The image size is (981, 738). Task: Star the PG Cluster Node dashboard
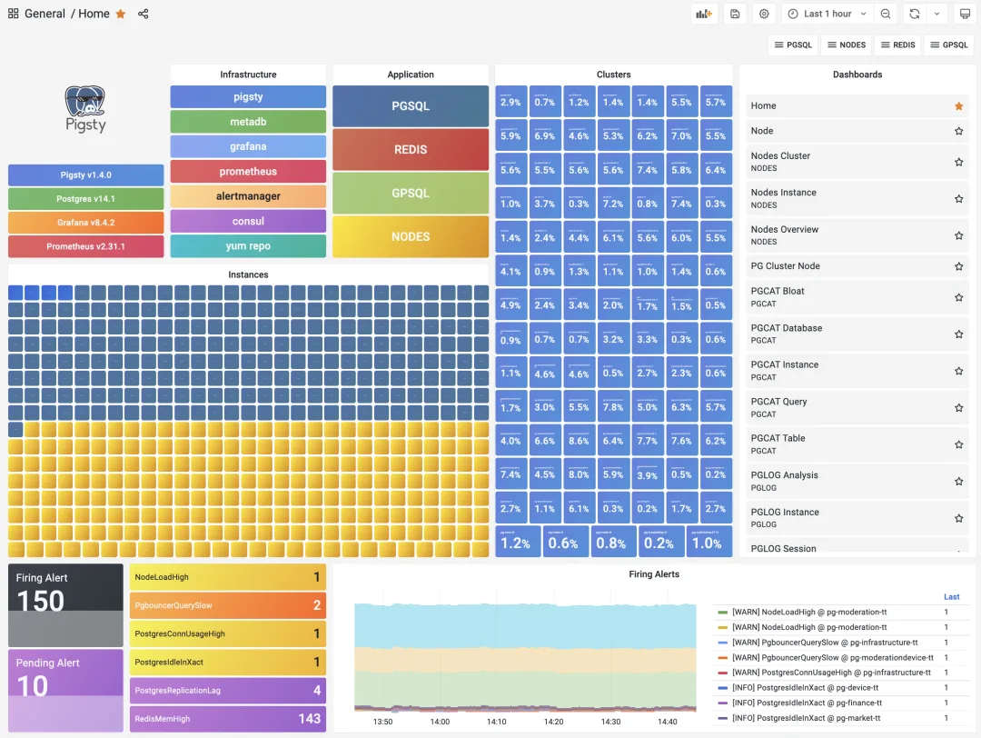point(958,266)
